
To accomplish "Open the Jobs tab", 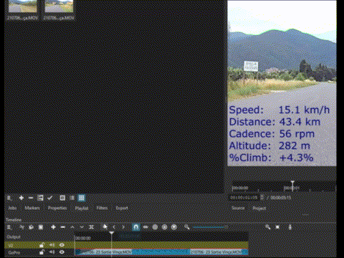I will pos(12,208).
